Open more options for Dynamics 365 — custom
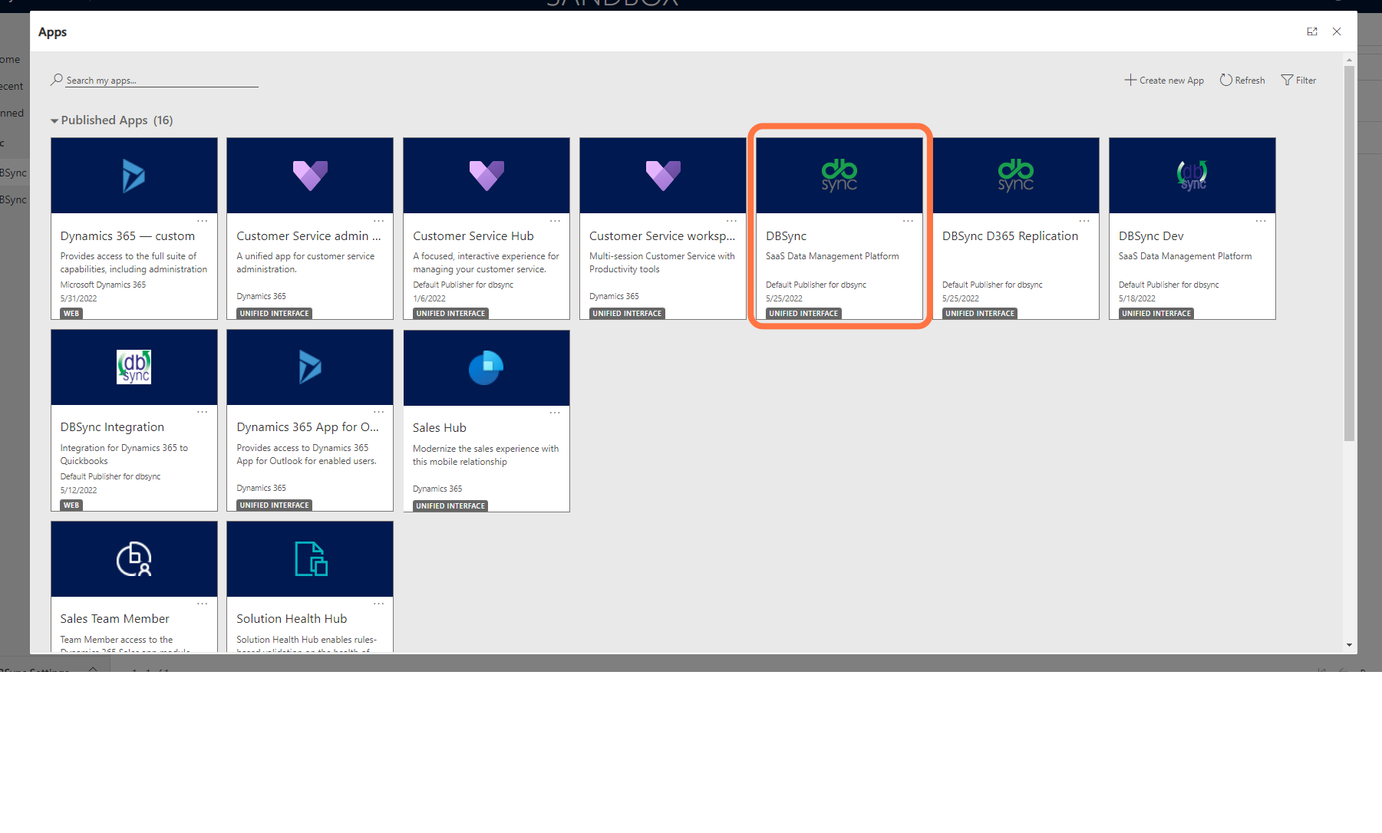The image size is (1382, 833). [x=203, y=221]
